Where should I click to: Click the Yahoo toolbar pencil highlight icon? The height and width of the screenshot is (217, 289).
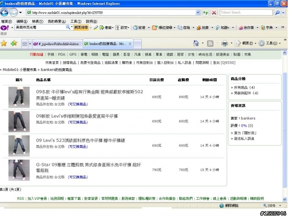[95, 28]
